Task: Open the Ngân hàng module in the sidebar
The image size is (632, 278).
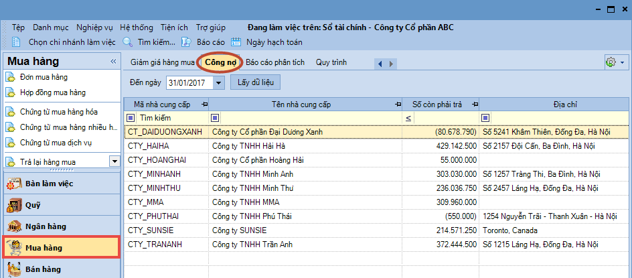Action: tap(62, 226)
